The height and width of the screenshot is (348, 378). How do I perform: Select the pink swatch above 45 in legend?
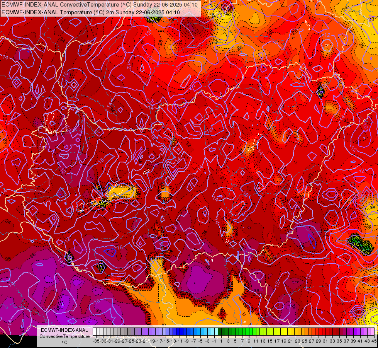(x=373, y=332)
